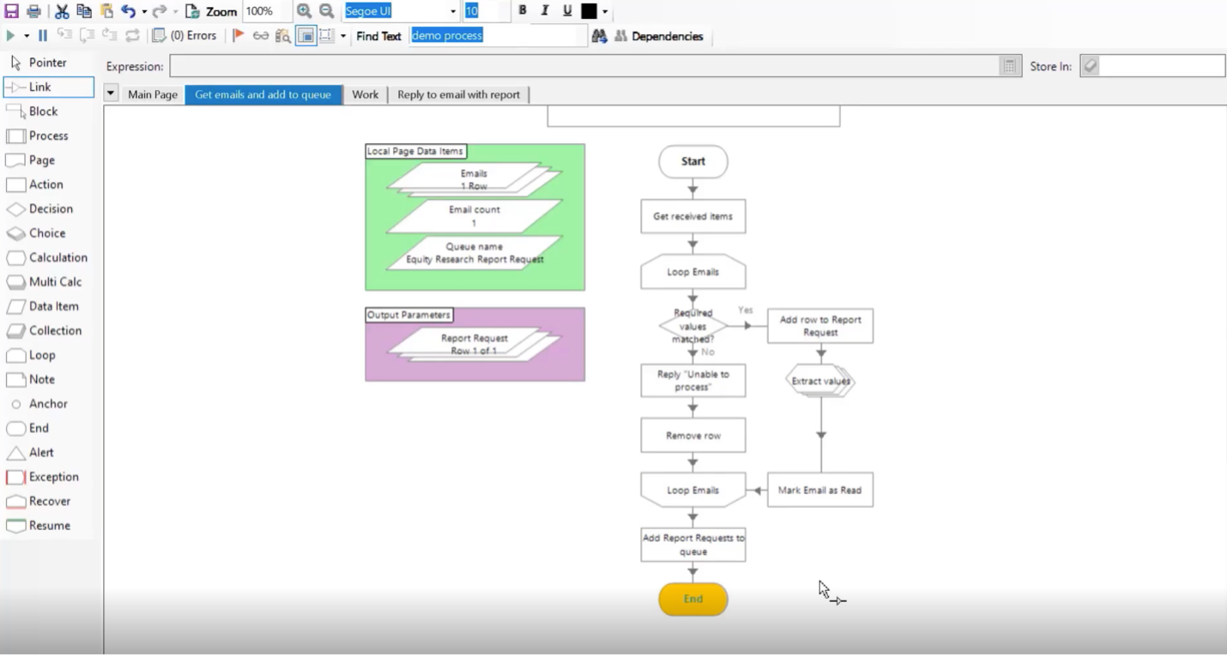
Task: Select the Page stage tool
Action: point(49,160)
